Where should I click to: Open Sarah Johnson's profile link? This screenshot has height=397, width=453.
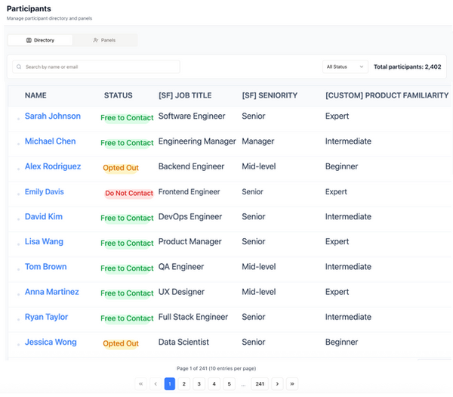pyautogui.click(x=53, y=116)
